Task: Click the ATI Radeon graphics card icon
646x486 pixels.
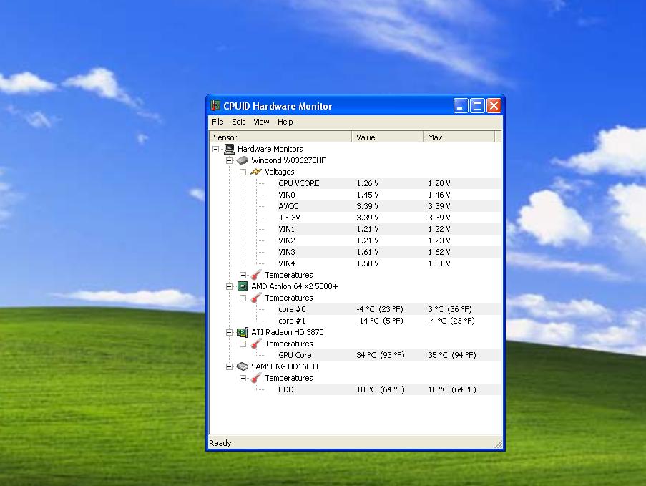Action: 243,332
